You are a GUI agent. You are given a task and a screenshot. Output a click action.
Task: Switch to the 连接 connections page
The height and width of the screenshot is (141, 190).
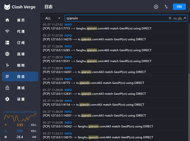(20, 54)
